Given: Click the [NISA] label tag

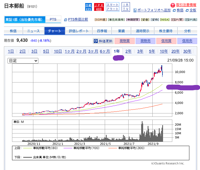Looking at the screenshot, I should [x=165, y=20].
